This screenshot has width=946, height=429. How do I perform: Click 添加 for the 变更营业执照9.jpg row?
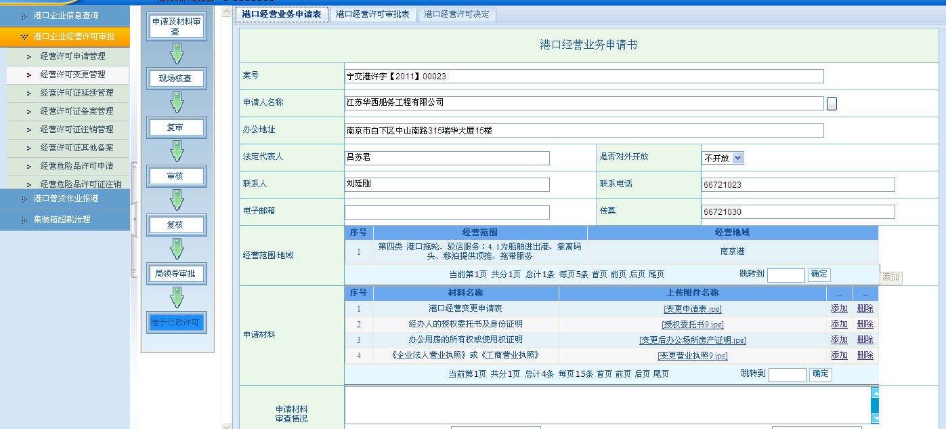[839, 355]
